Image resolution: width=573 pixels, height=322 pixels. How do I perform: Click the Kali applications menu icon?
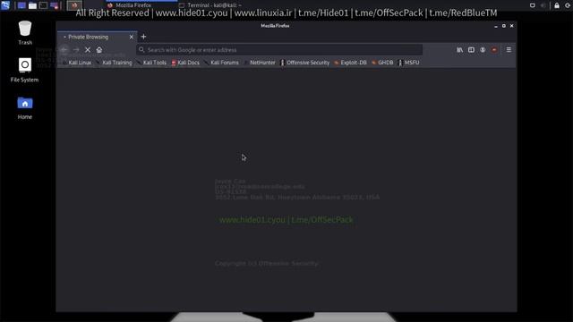point(5,5)
